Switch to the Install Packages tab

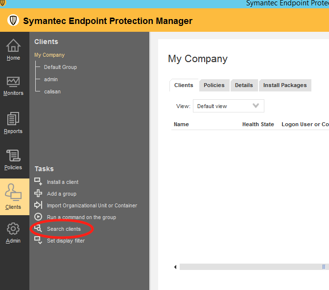pos(285,85)
